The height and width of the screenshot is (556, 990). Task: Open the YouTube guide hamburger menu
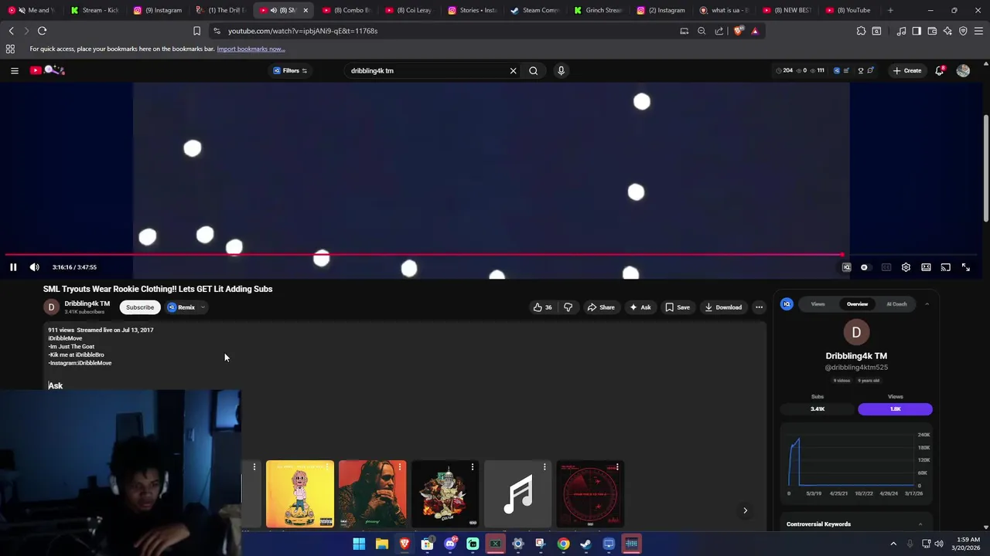[x=14, y=70]
